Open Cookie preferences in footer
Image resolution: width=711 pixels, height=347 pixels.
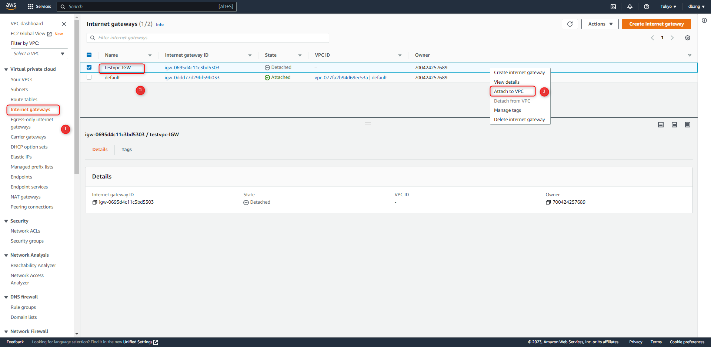click(x=687, y=342)
